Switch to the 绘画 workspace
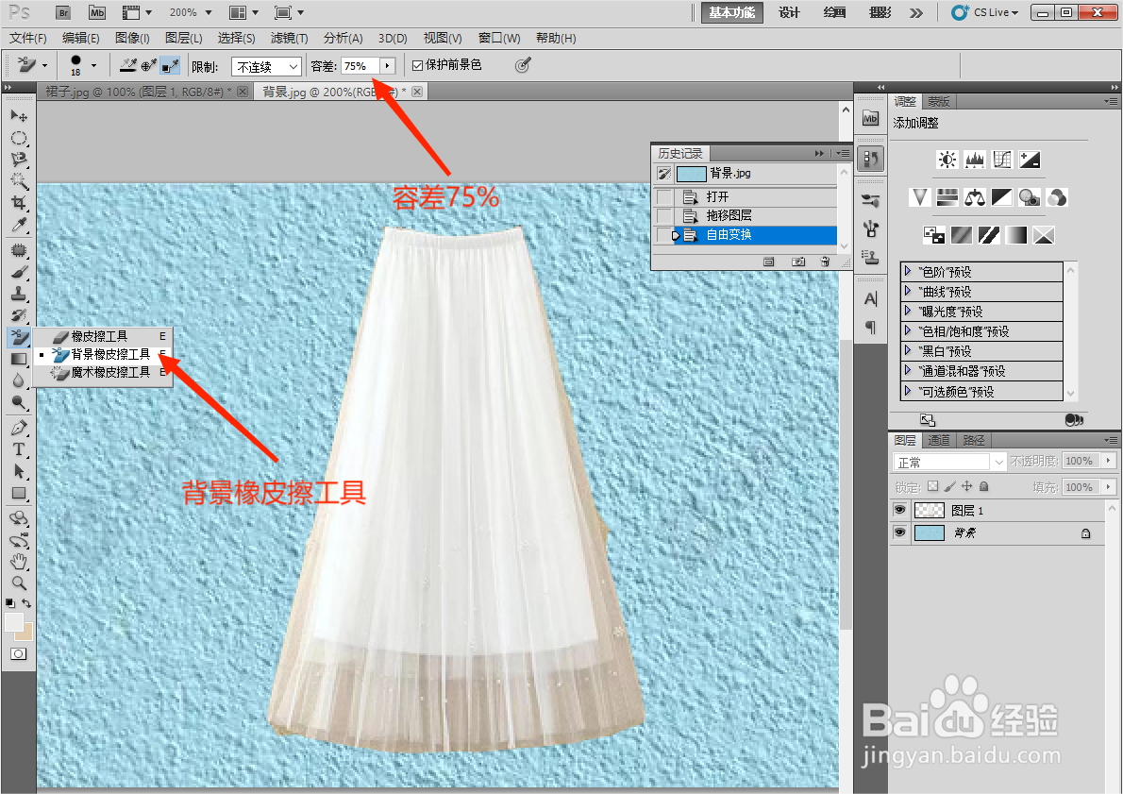This screenshot has height=794, width=1123. click(834, 12)
